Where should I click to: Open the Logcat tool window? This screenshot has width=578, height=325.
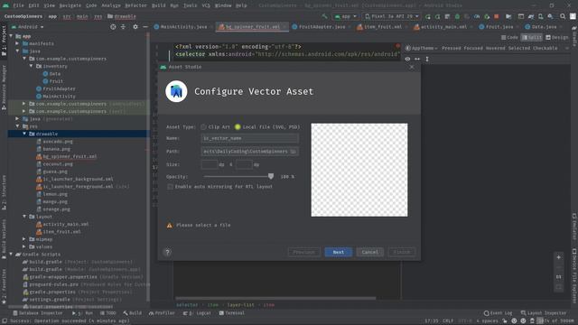pos(197,313)
